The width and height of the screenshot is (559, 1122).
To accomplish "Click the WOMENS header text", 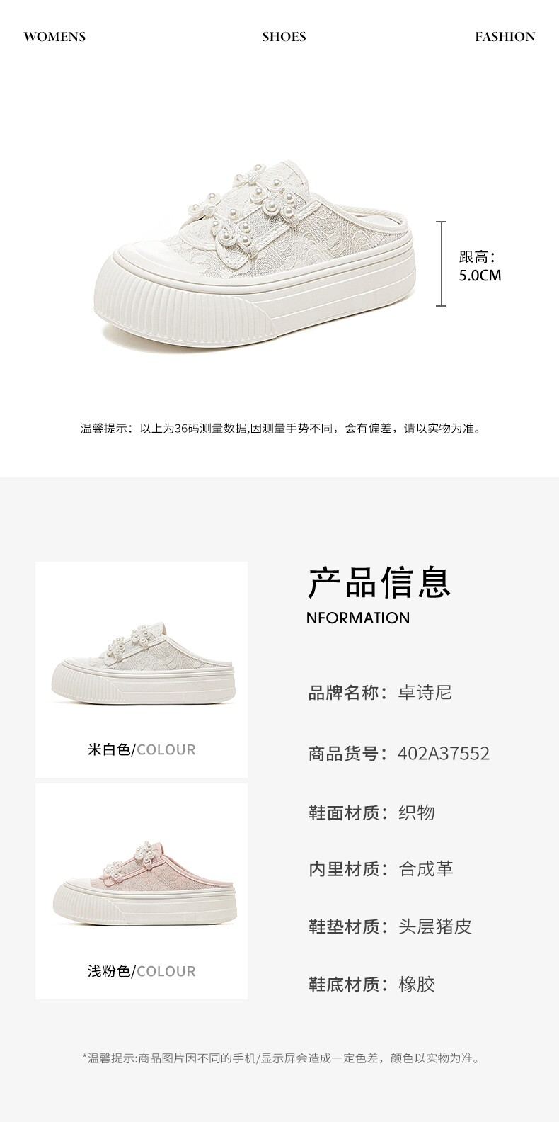I will pos(54,37).
